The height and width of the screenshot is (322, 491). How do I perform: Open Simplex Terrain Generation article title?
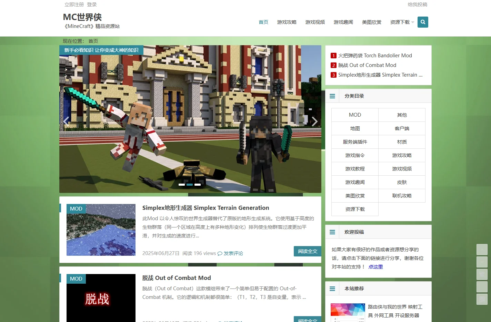tap(206, 208)
